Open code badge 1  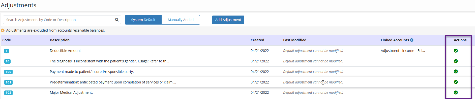(7, 51)
